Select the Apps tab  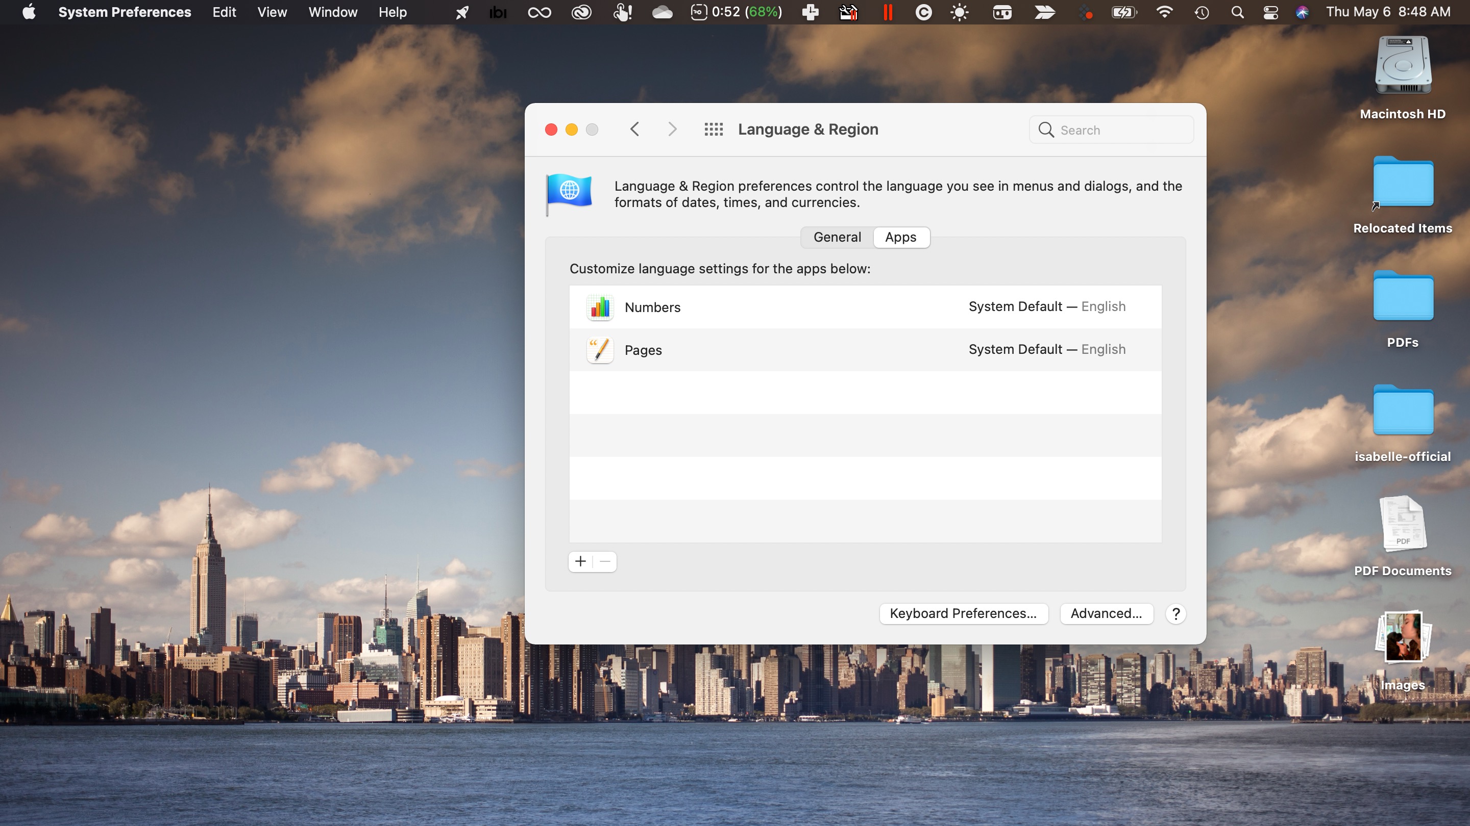click(901, 237)
